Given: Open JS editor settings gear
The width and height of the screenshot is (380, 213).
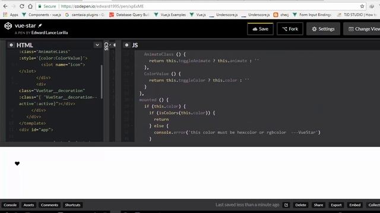Looking at the screenshot, I should coord(126,45).
